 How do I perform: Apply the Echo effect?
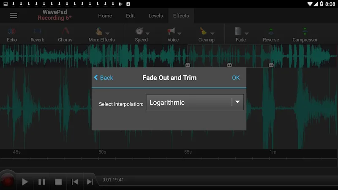[12, 33]
